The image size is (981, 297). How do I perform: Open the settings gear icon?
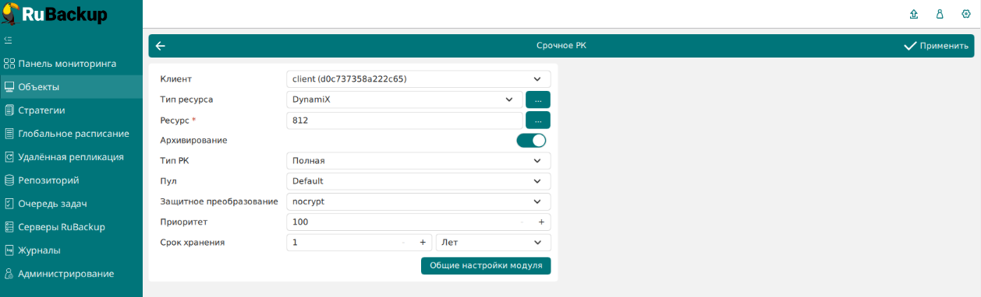click(x=965, y=14)
